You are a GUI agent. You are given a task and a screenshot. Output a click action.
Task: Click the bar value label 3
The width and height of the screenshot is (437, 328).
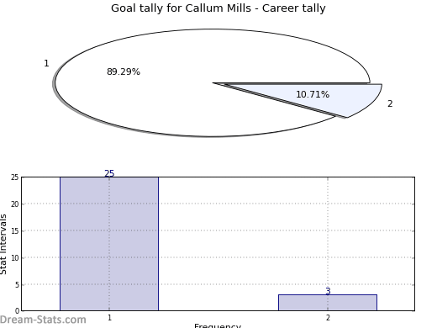(x=328, y=291)
